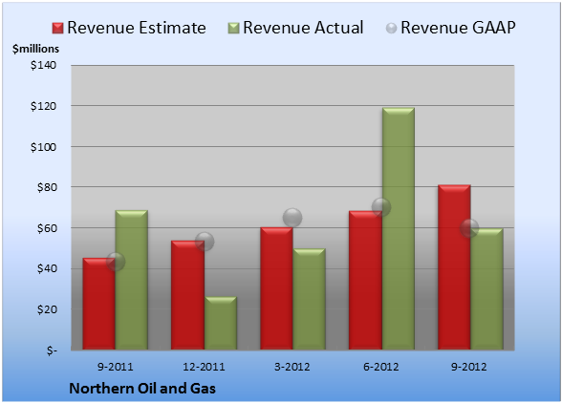Click the '$80' axis value
The image size is (562, 403).
point(47,187)
